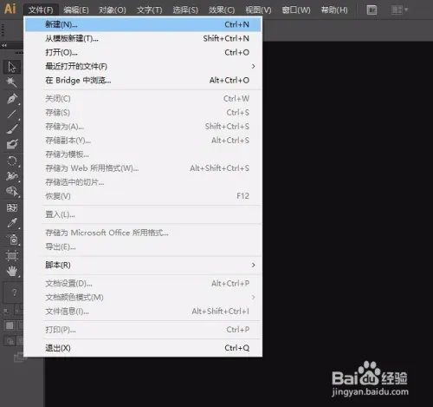Image resolution: width=433 pixels, height=407 pixels.
Task: Click the Default Fill and Stroke icon
Action: pyautogui.click(x=6, y=312)
